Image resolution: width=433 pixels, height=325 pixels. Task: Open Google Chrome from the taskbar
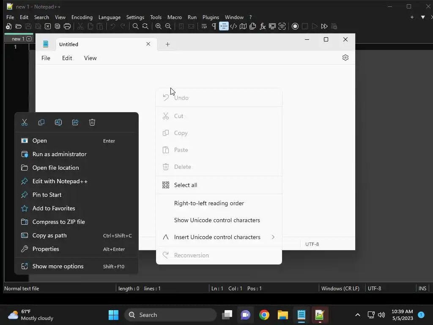tap(264, 315)
